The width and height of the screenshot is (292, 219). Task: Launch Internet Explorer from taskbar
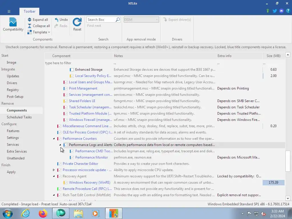click(25, 213)
